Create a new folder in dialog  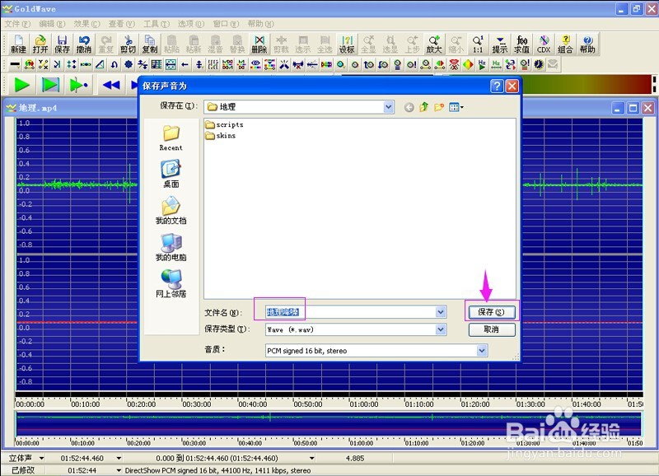click(x=439, y=107)
